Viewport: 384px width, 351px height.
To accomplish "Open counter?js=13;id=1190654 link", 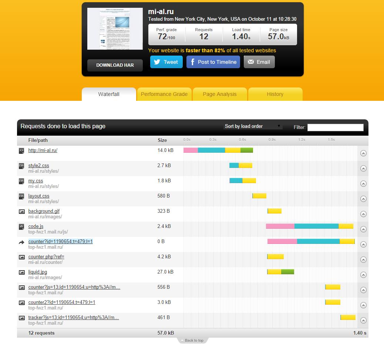I will point(74,287).
